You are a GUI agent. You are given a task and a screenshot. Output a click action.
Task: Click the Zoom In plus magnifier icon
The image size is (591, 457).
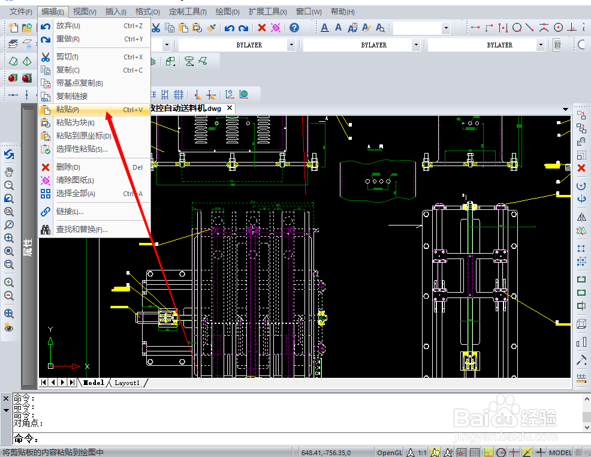coord(9,282)
